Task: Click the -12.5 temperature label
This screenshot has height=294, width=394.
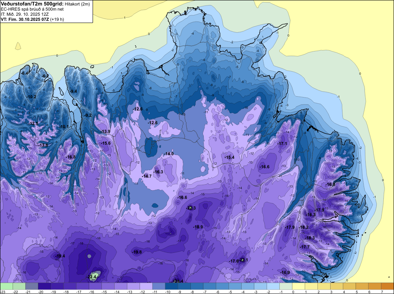Action: [x=33, y=123]
